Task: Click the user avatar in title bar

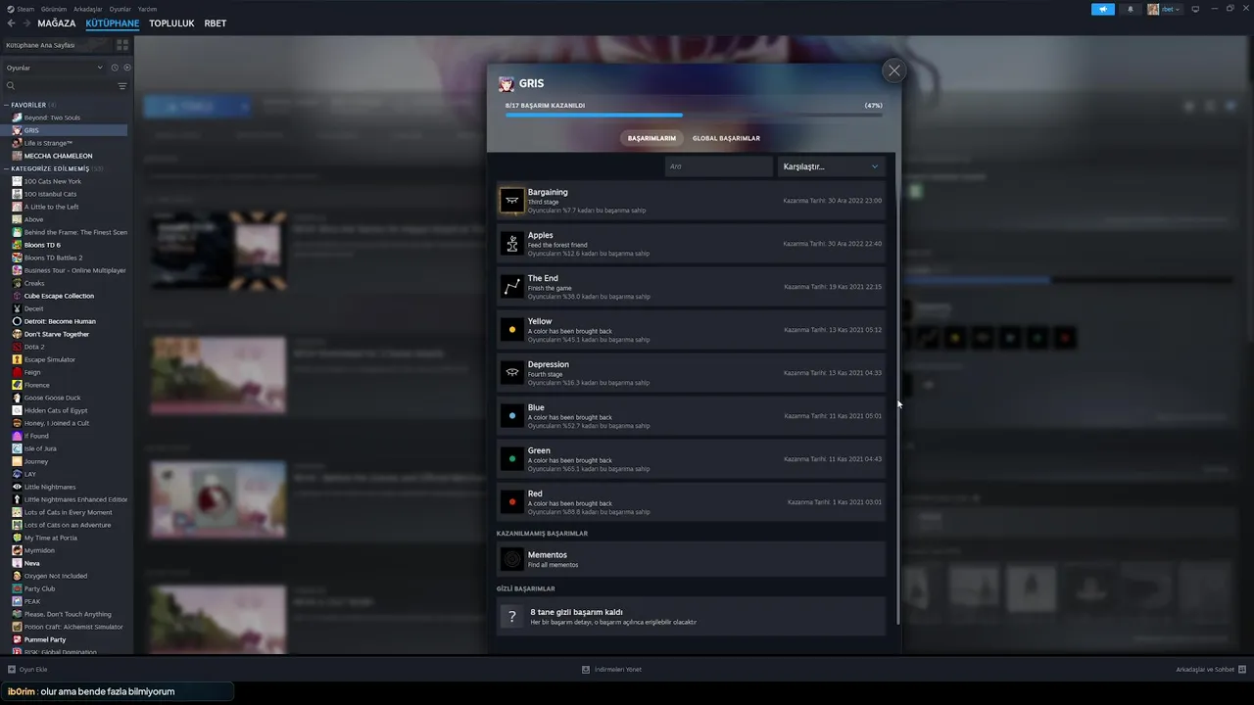Action: (x=1153, y=9)
